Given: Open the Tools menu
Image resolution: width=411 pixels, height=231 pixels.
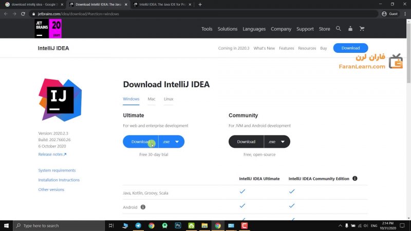Looking at the screenshot, I should (x=207, y=29).
